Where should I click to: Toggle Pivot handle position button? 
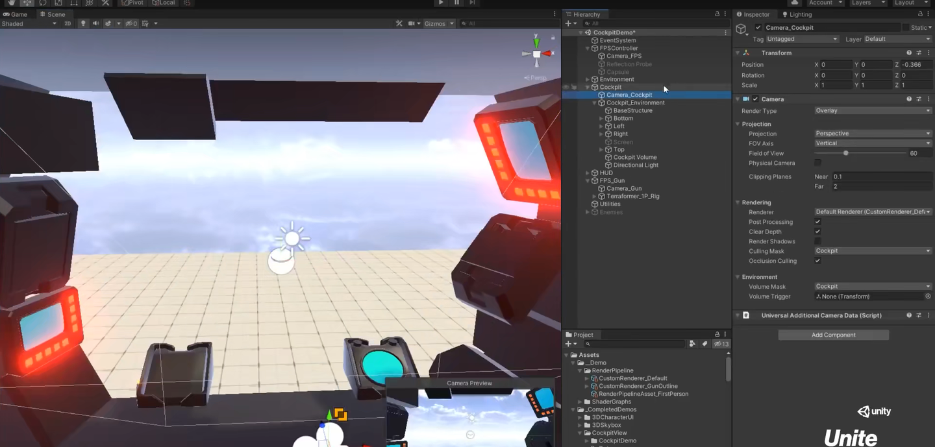pyautogui.click(x=132, y=3)
